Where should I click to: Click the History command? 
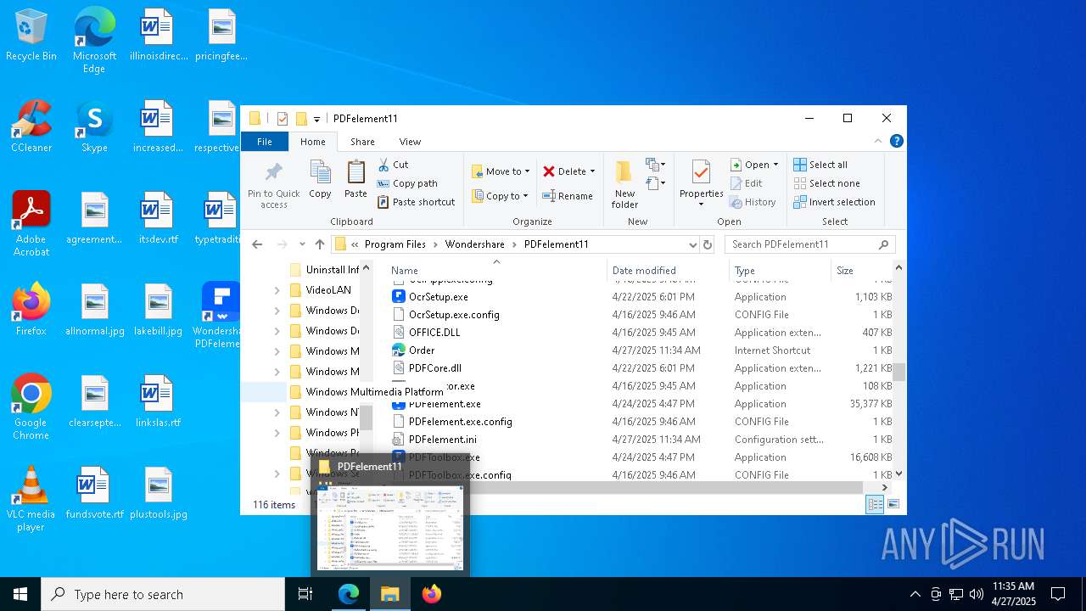(753, 202)
